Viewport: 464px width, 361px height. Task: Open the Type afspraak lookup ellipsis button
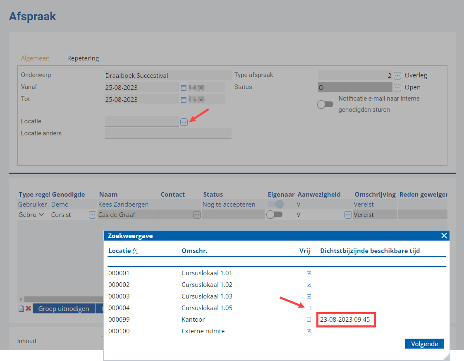click(397, 75)
